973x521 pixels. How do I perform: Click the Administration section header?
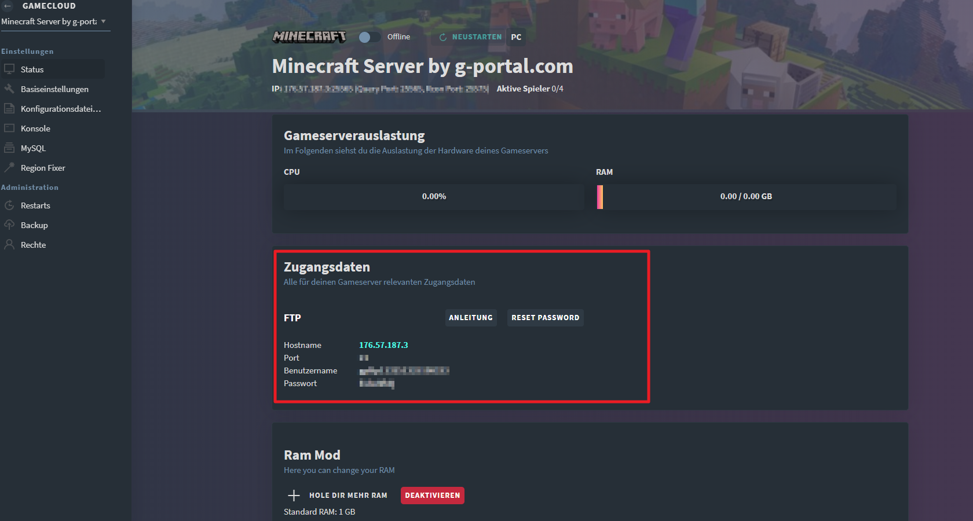coord(30,188)
